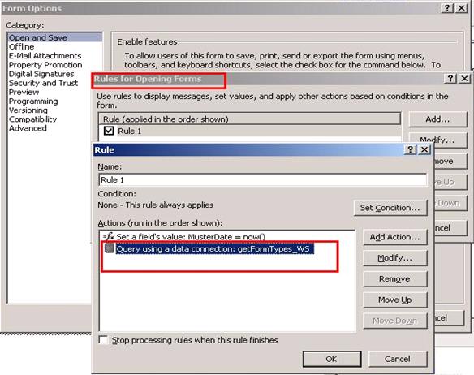Click the Set Condition button

(x=390, y=208)
